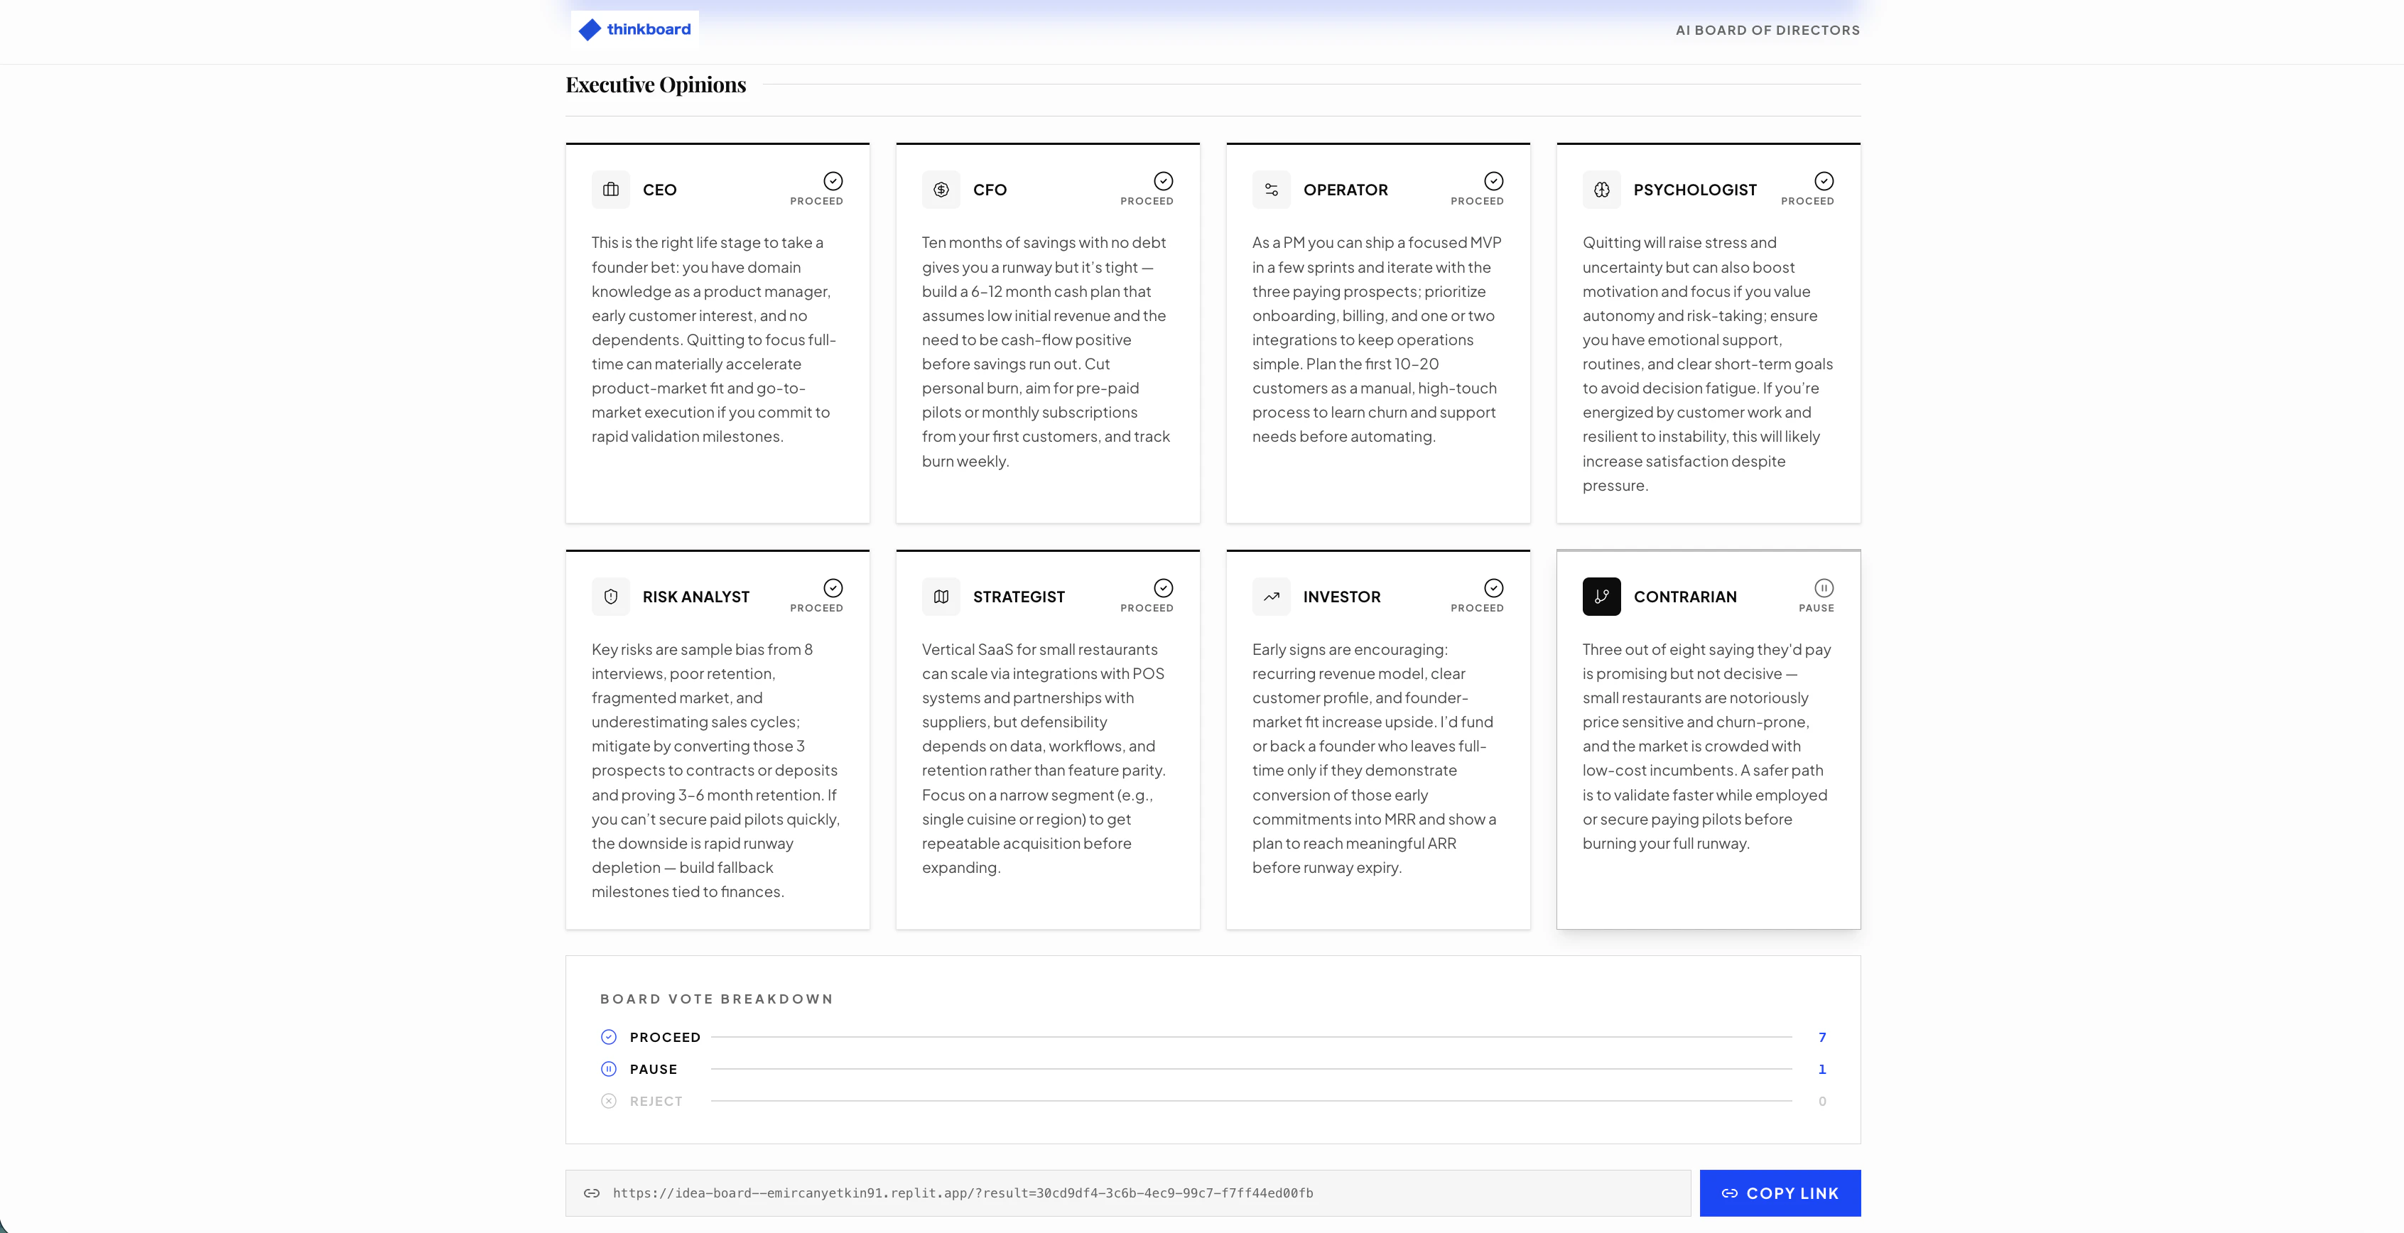Click the CEO proceed checkmark icon
The width and height of the screenshot is (2404, 1233).
[833, 181]
